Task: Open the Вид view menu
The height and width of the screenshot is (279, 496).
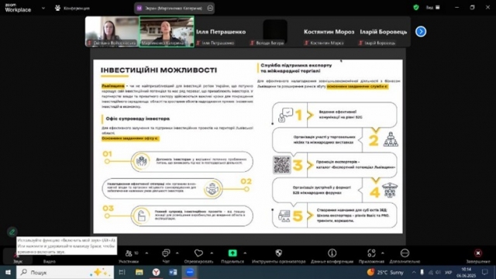Action: [x=433, y=7]
